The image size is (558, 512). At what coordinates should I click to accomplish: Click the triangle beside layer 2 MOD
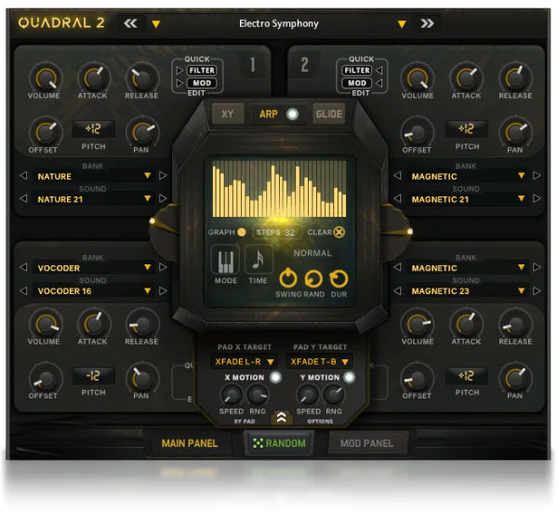(379, 83)
